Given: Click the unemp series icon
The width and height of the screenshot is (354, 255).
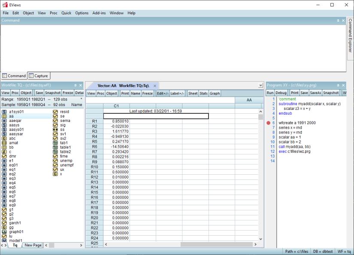Looking at the screenshot, I should (55, 161).
